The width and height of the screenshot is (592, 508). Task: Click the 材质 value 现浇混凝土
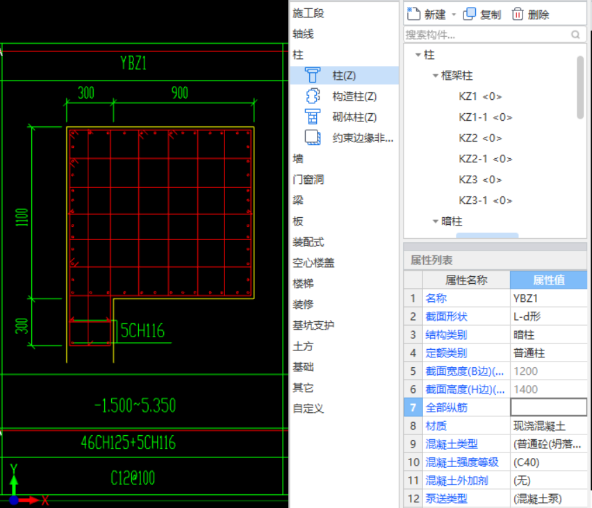[549, 426]
